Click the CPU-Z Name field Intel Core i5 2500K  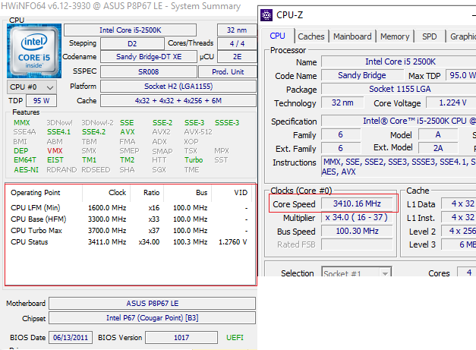coord(399,61)
